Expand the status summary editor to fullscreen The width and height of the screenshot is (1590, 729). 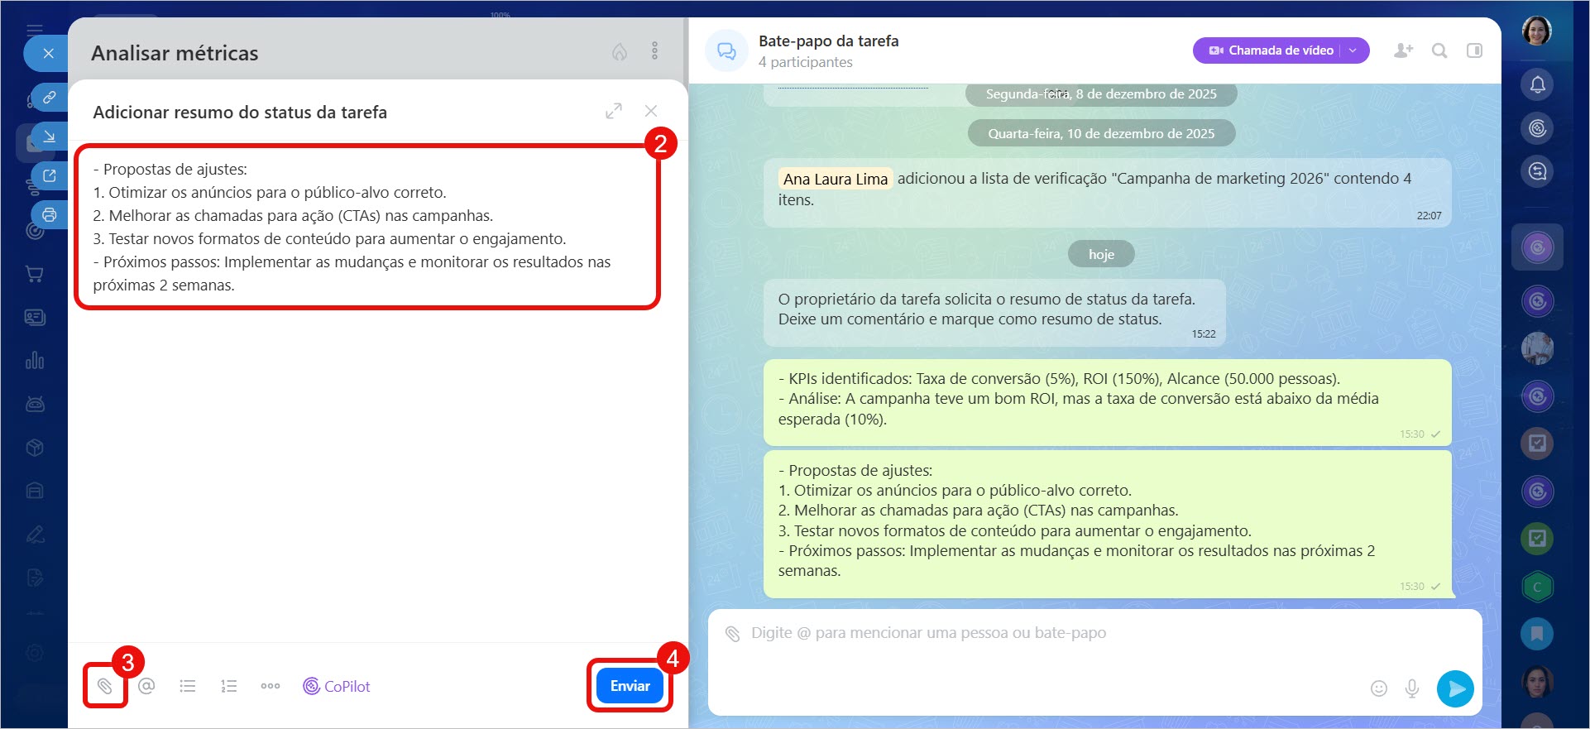click(613, 111)
